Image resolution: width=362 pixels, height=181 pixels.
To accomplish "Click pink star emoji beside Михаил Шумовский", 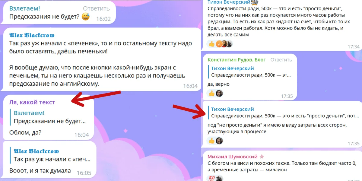I will click(262, 157).
